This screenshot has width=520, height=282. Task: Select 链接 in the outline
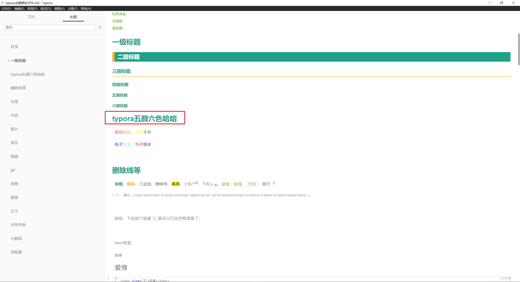15,197
